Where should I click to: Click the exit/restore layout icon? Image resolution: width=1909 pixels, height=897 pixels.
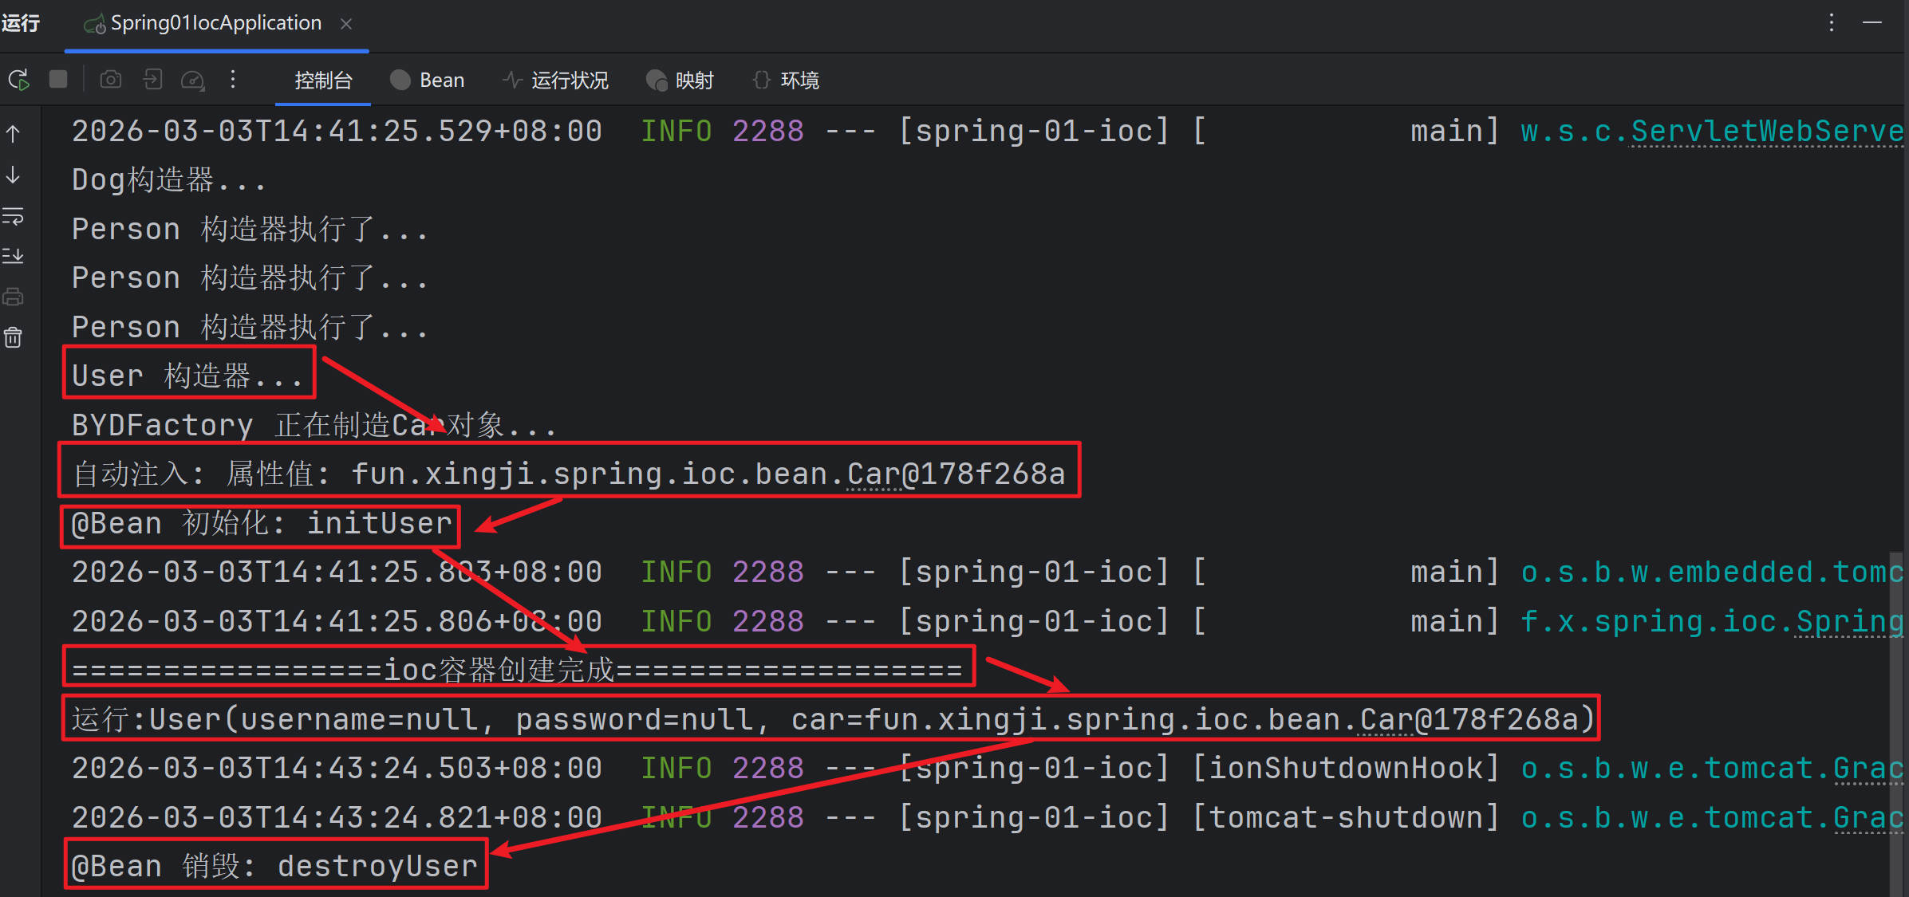coord(152,80)
